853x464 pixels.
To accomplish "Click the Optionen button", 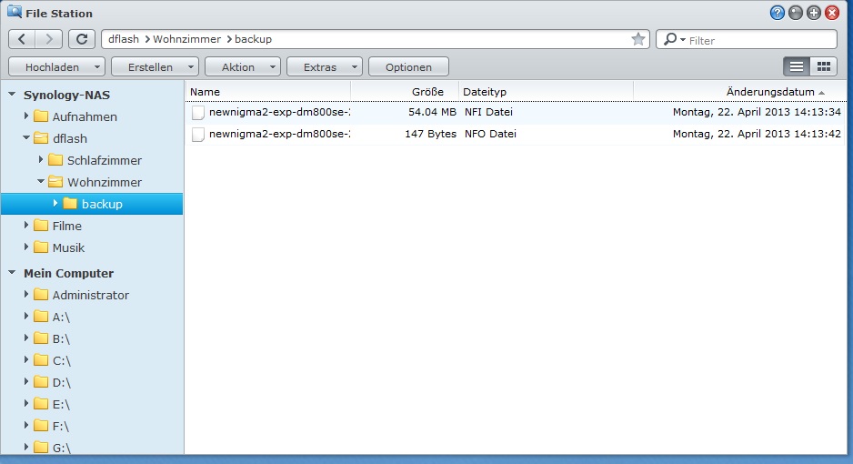I will coord(408,67).
